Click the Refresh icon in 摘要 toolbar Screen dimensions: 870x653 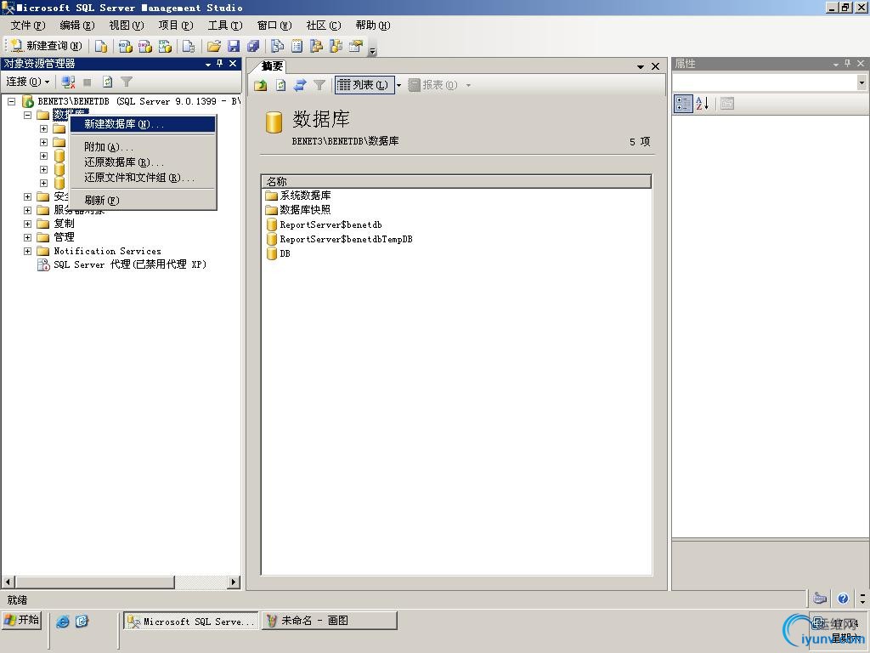(280, 85)
